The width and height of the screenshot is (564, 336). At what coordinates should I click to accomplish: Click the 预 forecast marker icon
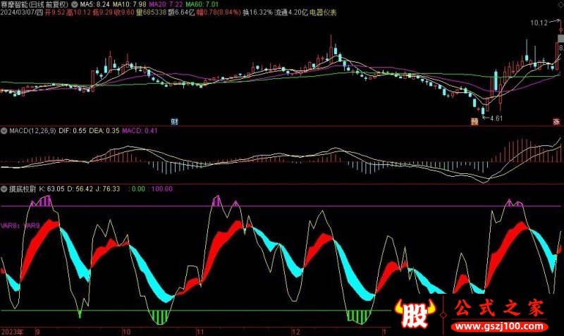tap(474, 122)
